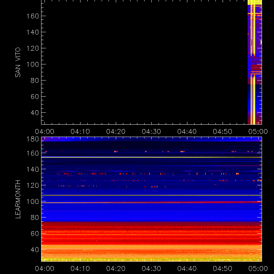Click the yellow Learmonth line near 107
This screenshot has height=274, width=274.
[151, 195]
